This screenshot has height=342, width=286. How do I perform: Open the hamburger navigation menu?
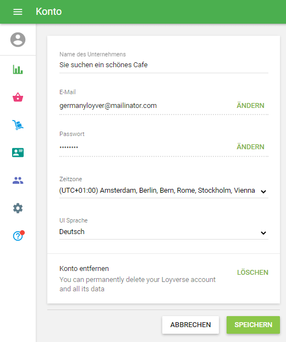(x=18, y=12)
